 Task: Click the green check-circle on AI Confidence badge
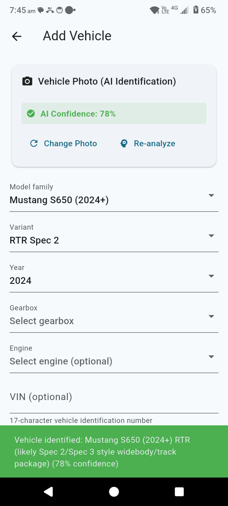(31, 114)
